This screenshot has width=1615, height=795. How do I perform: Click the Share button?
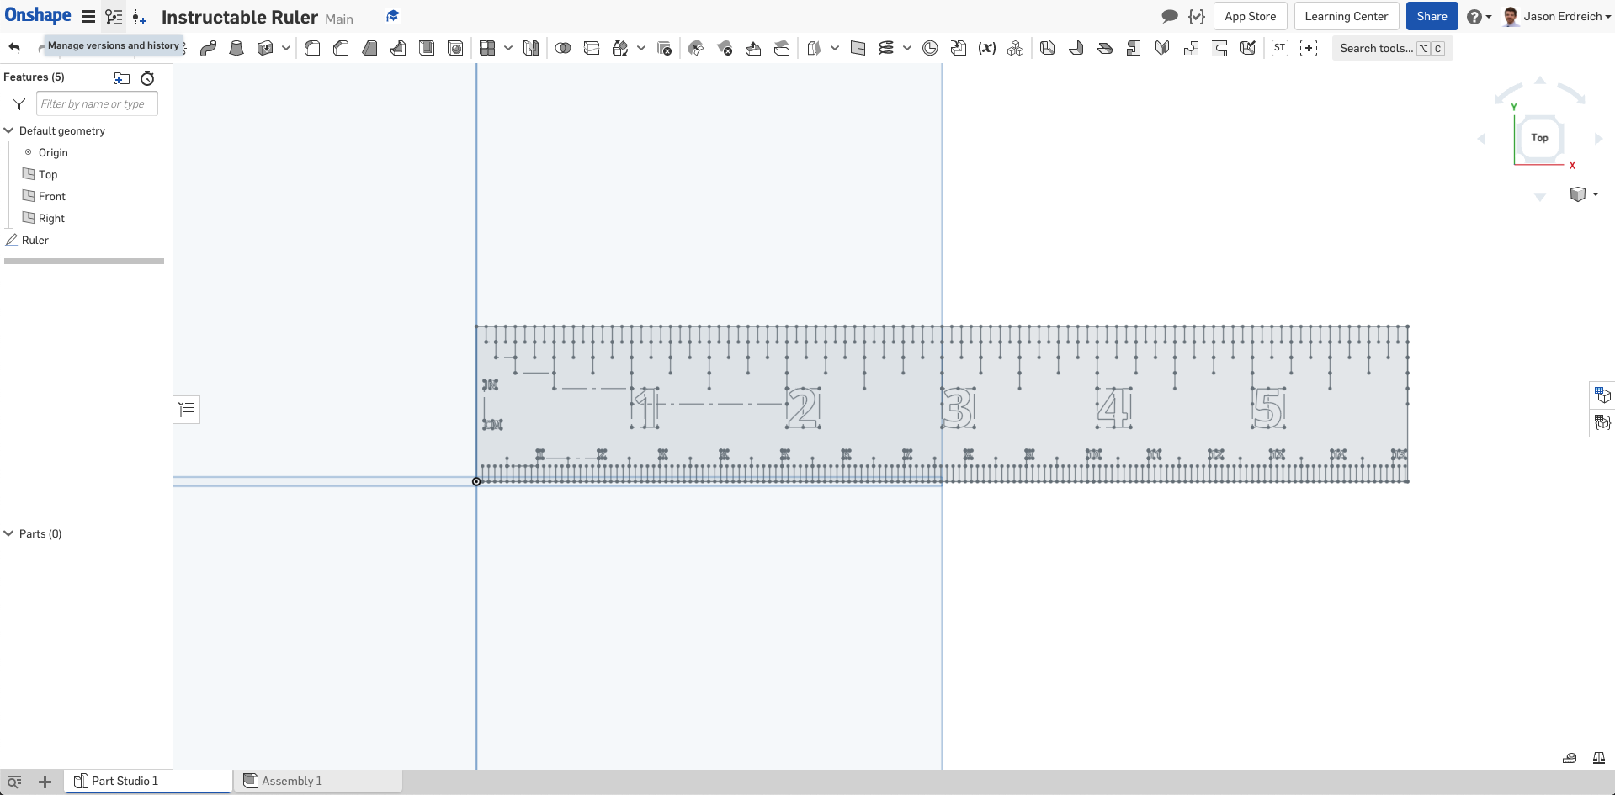click(1431, 16)
